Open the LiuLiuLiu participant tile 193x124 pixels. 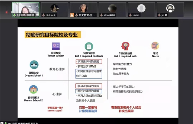coord(55,10)
